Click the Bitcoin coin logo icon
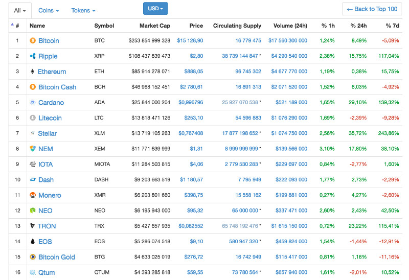This screenshot has height=280, width=409. coord(33,41)
